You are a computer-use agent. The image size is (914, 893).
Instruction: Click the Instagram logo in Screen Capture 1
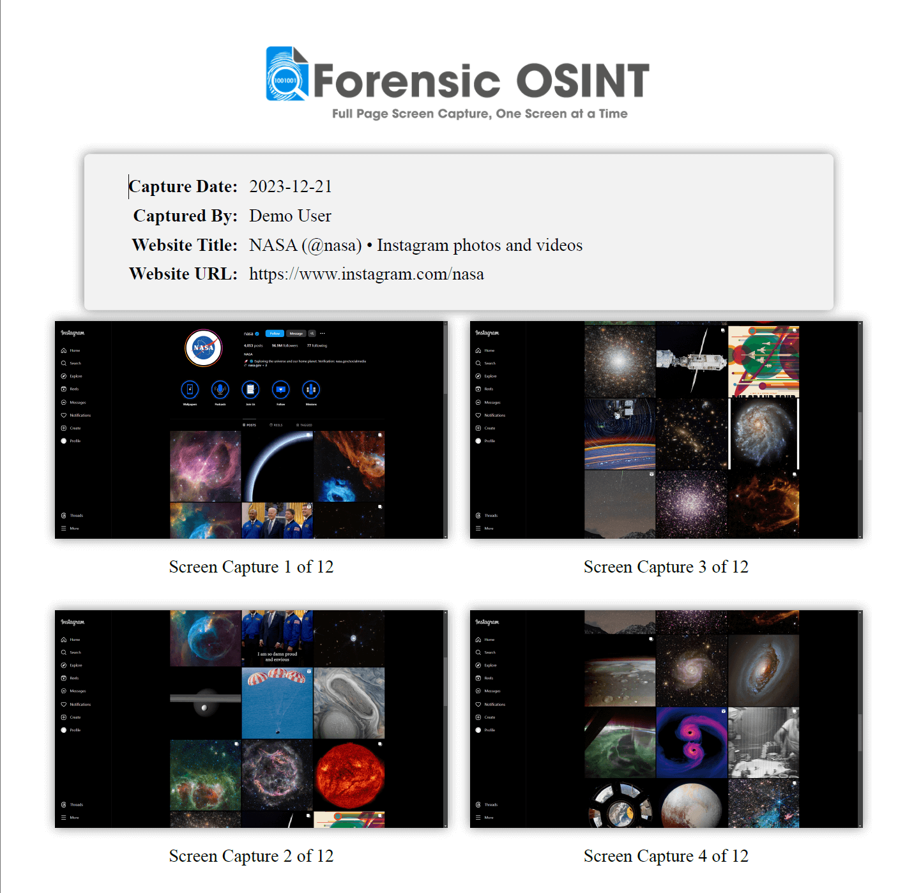pyautogui.click(x=72, y=333)
